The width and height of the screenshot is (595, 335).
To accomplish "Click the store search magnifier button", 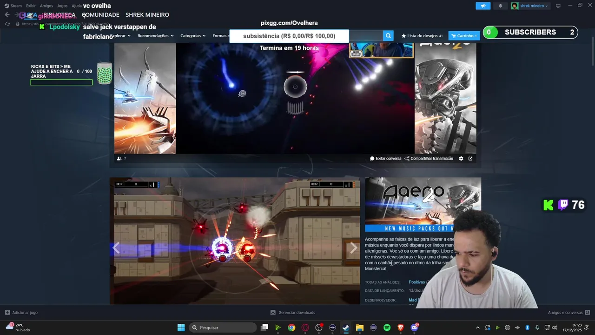I will [x=388, y=36].
